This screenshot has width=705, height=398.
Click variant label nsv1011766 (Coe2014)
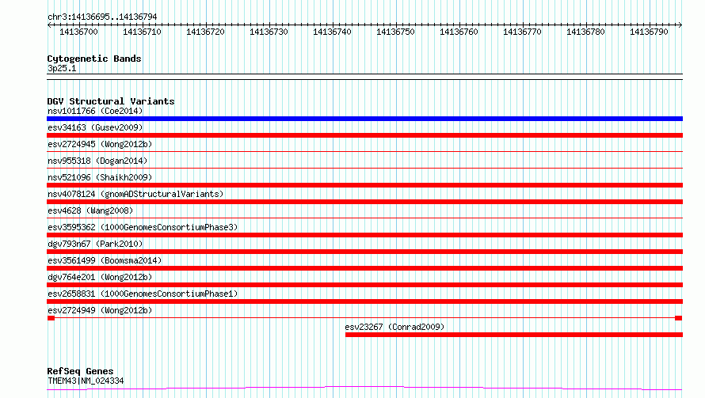tap(95, 111)
